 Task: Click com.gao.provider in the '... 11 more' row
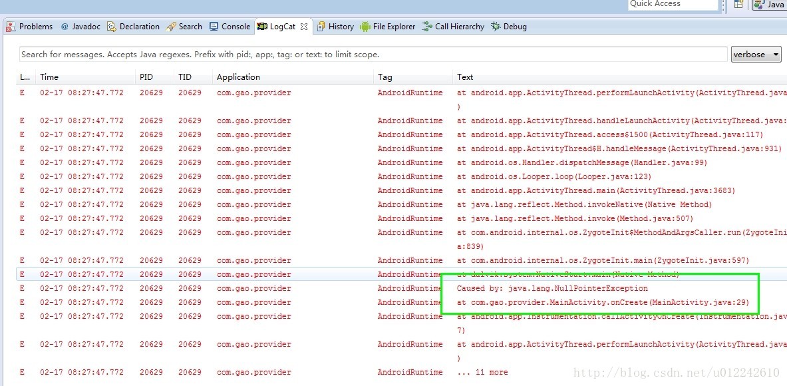pyautogui.click(x=254, y=373)
